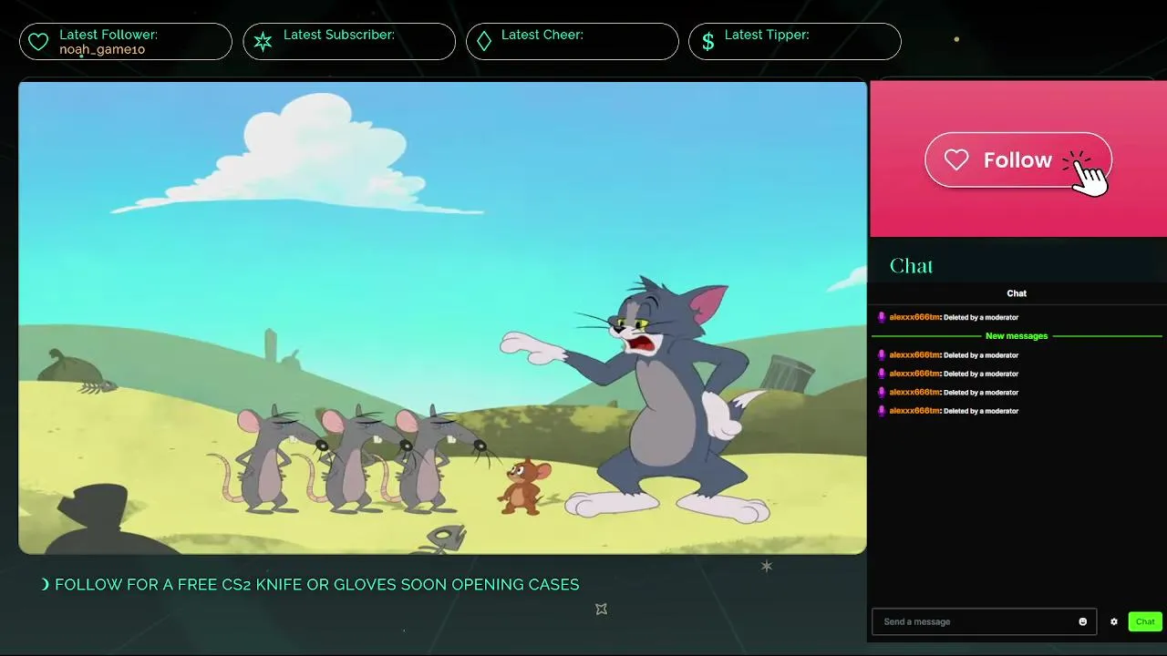Click the pink Follow button
The height and width of the screenshot is (656, 1167).
[1018, 160]
